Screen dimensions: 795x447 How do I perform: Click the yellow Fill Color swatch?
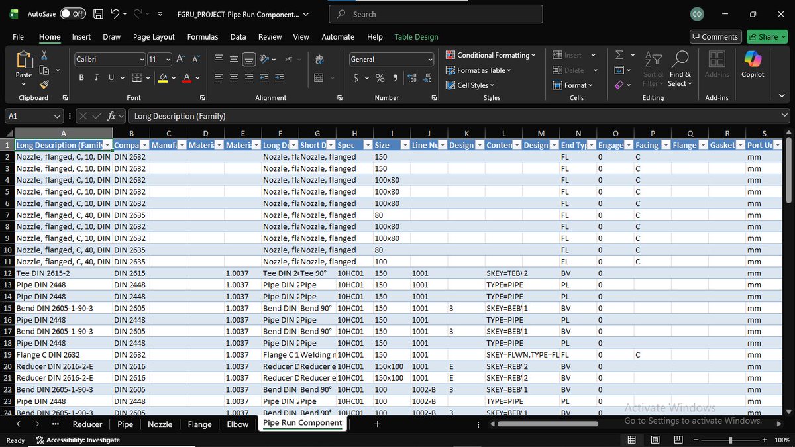coord(163,78)
